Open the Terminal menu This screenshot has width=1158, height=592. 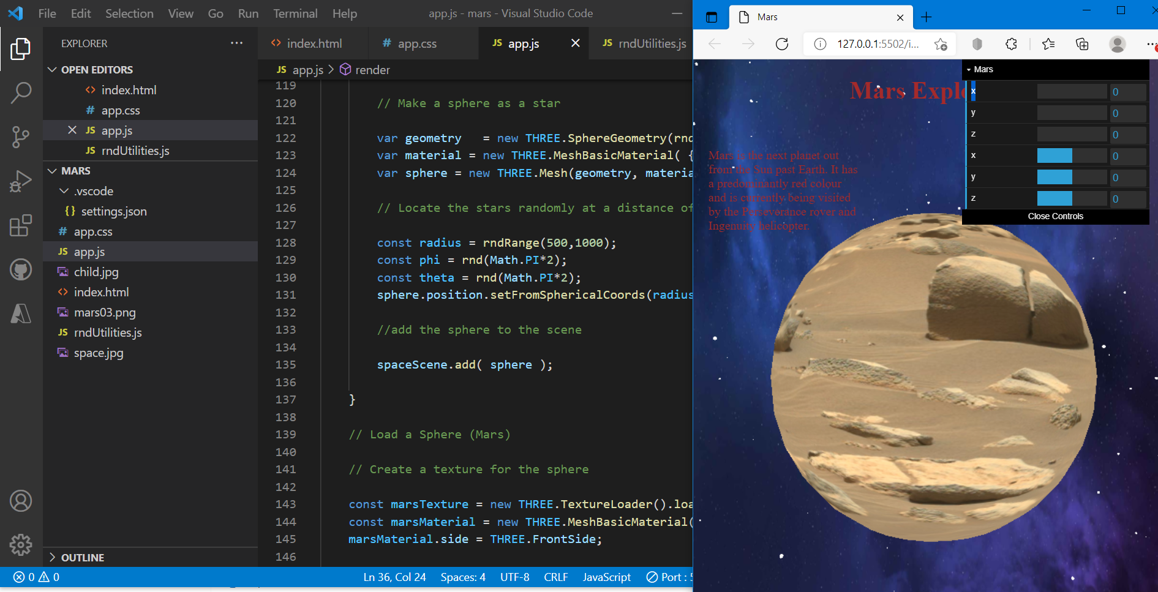(x=295, y=13)
